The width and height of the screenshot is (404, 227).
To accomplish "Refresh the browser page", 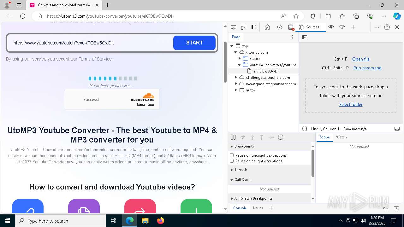I will tap(23, 16).
